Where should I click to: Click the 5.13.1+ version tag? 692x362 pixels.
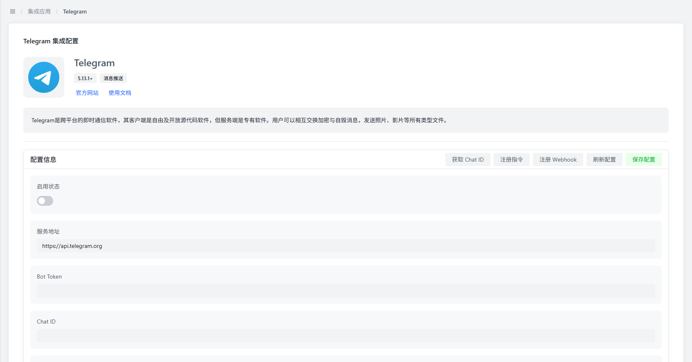click(85, 79)
